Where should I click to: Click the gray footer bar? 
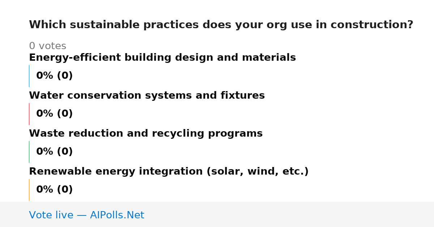tap(217, 214)
